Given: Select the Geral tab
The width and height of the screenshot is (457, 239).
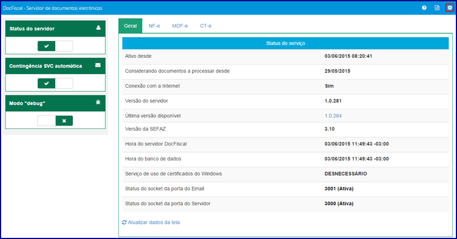Looking at the screenshot, I should click(130, 26).
